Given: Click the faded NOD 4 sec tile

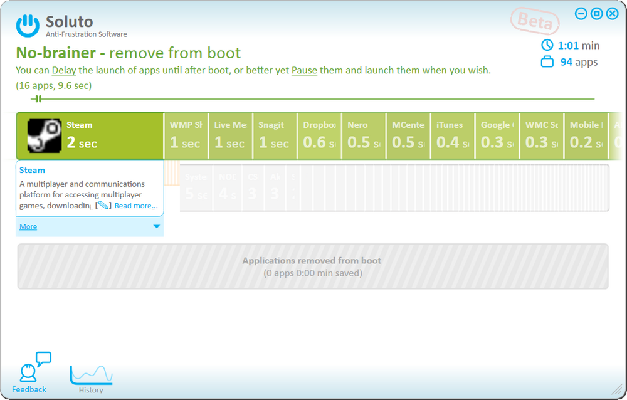Looking at the screenshot, I should coord(227,187).
